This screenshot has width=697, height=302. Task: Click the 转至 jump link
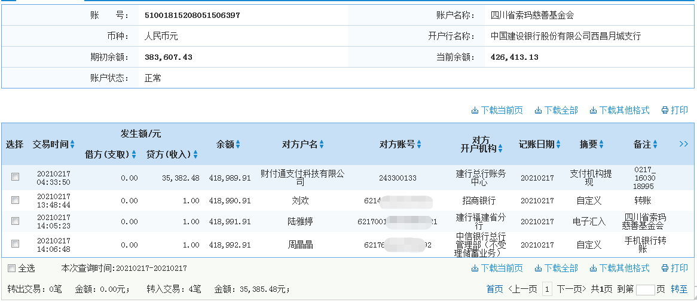[679, 289]
